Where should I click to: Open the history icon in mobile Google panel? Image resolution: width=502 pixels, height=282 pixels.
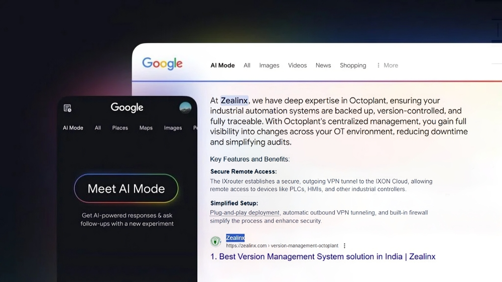(x=67, y=108)
